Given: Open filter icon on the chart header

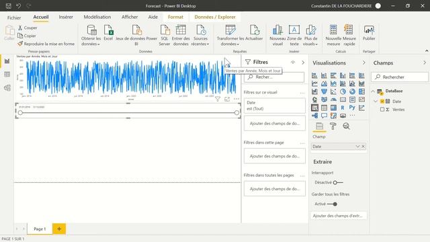Looking at the screenshot, I should point(218,99).
